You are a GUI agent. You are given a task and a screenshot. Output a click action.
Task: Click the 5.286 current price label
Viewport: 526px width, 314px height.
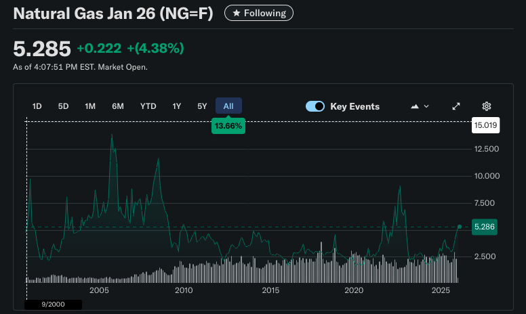(x=485, y=227)
